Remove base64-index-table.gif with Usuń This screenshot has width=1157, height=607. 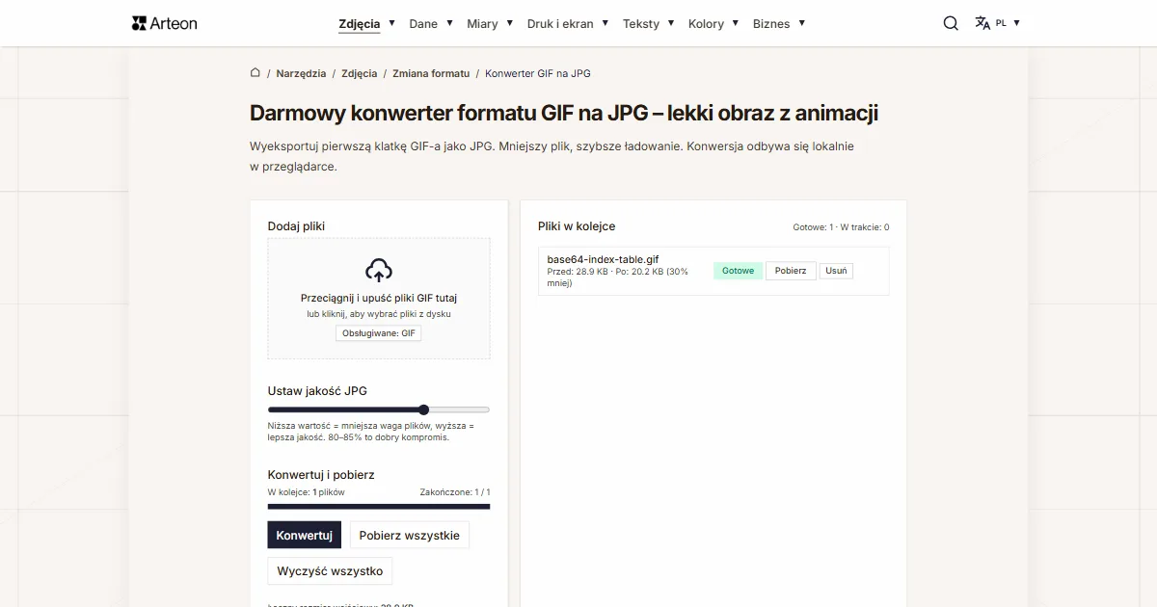point(837,271)
